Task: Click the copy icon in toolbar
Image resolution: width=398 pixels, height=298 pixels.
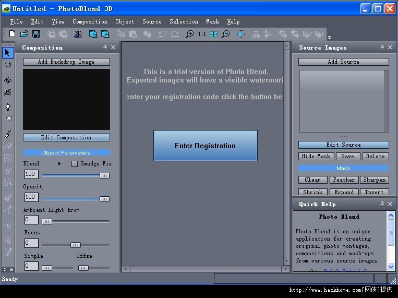Action: (x=120, y=34)
